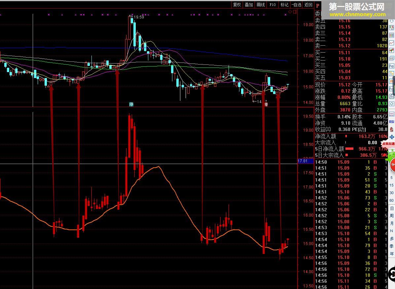Click the 5日大宗流入 value 306.5万

[368, 155]
